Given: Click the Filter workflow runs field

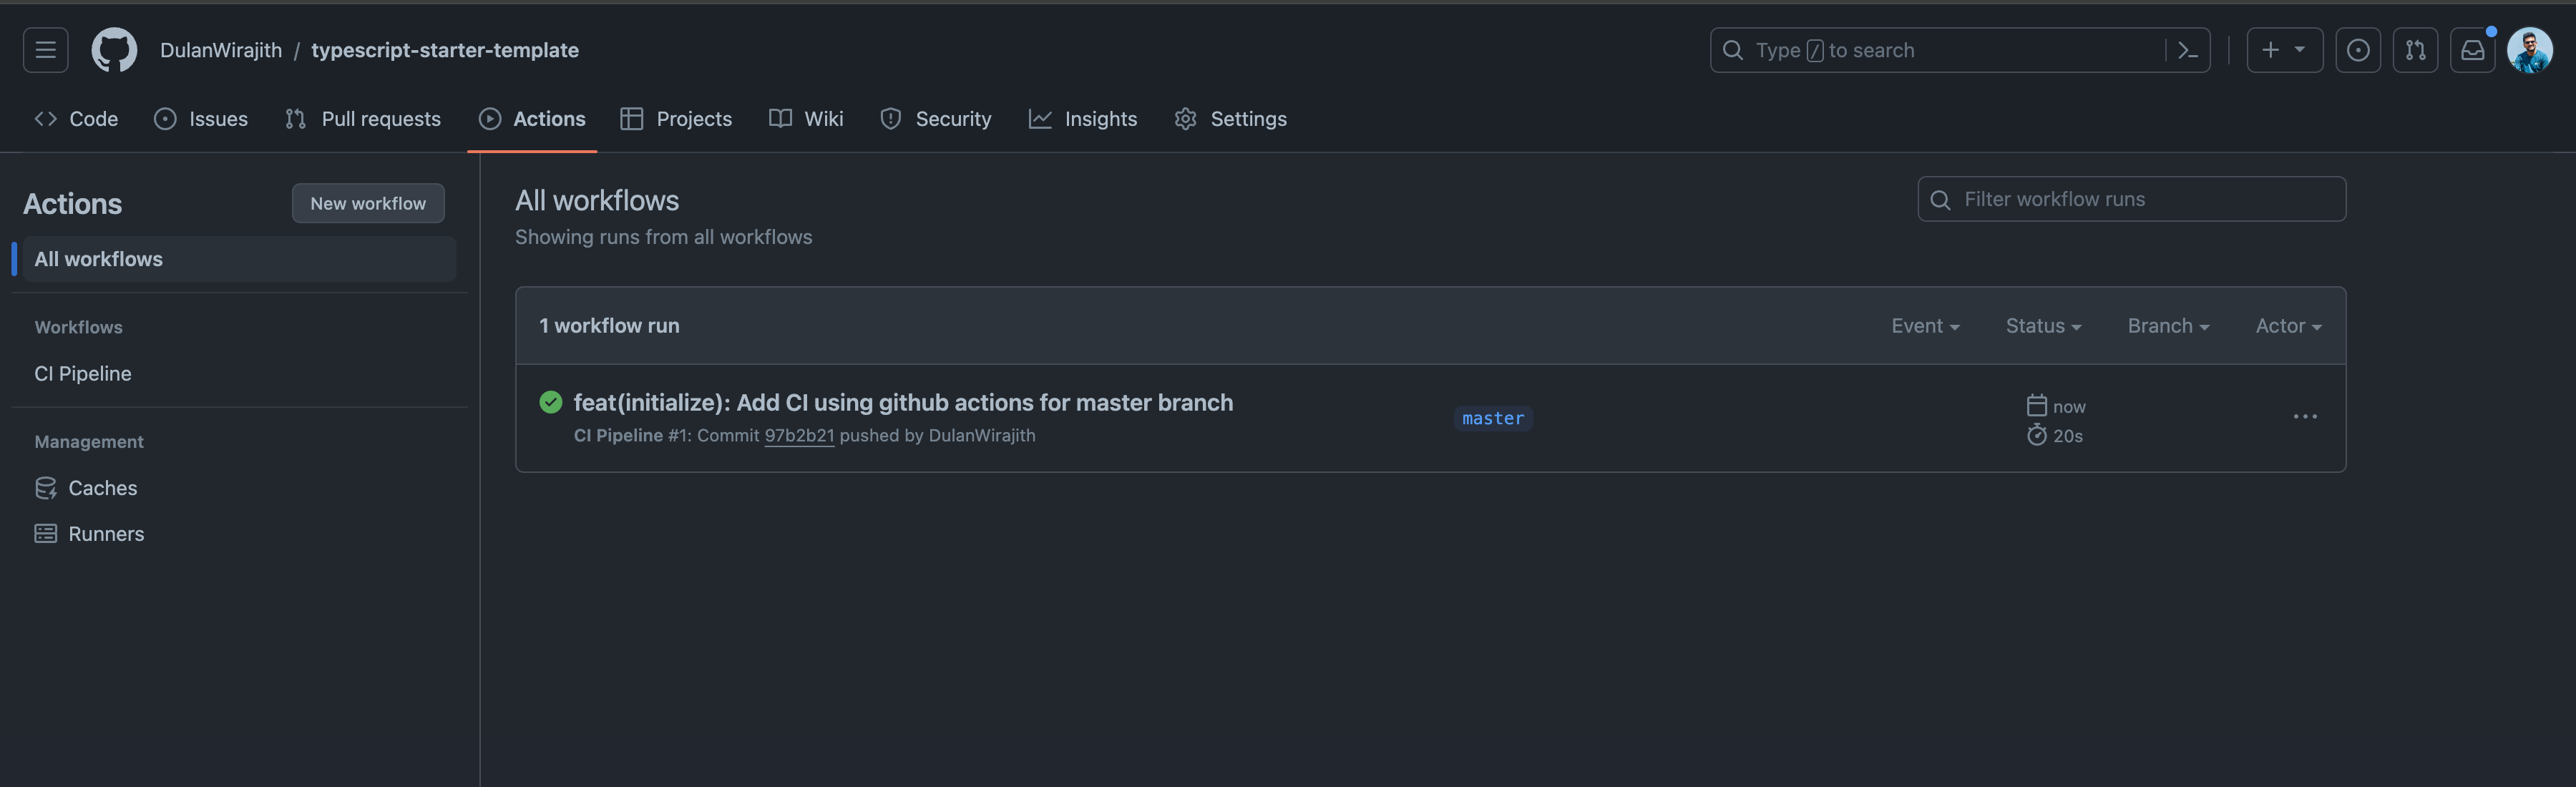Looking at the screenshot, I should pos(2131,199).
